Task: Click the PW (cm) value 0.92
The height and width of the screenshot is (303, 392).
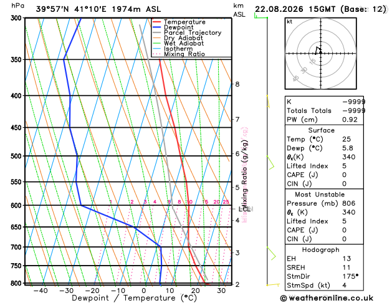Action: coord(350,120)
